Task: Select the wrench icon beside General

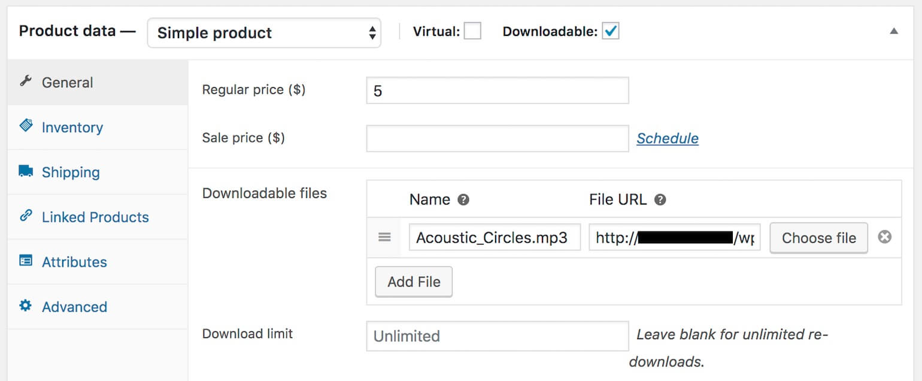Action: tap(26, 82)
